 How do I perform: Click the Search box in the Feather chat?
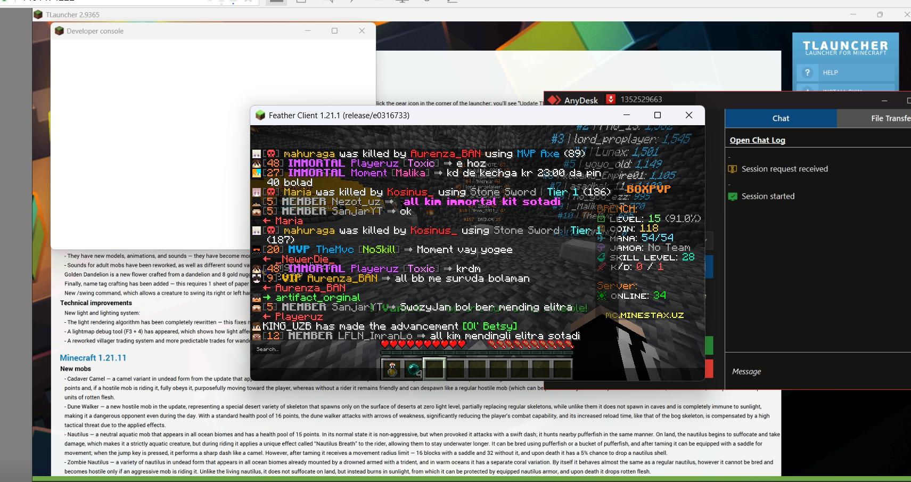(267, 349)
